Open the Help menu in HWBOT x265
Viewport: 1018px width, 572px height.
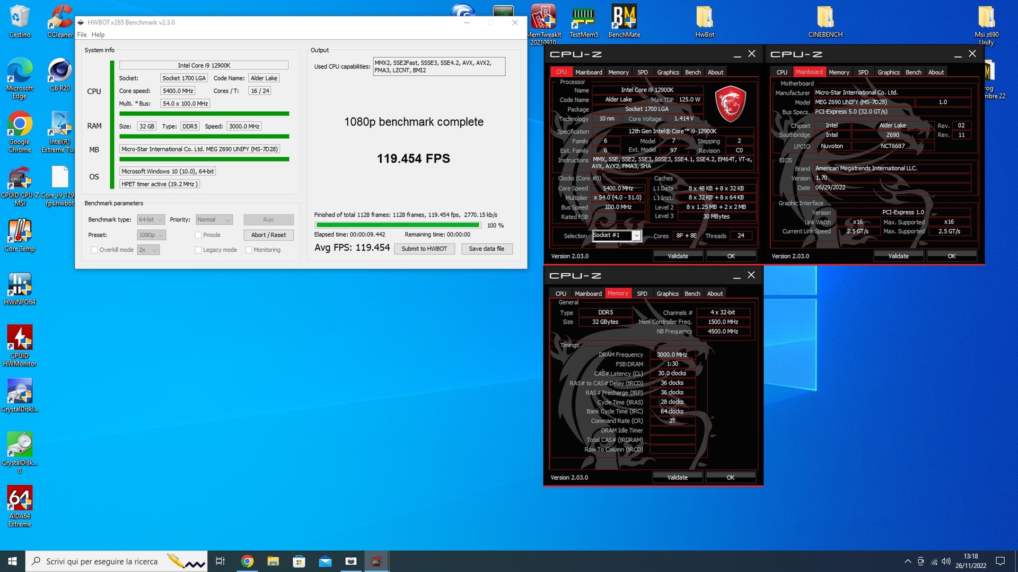(98, 34)
